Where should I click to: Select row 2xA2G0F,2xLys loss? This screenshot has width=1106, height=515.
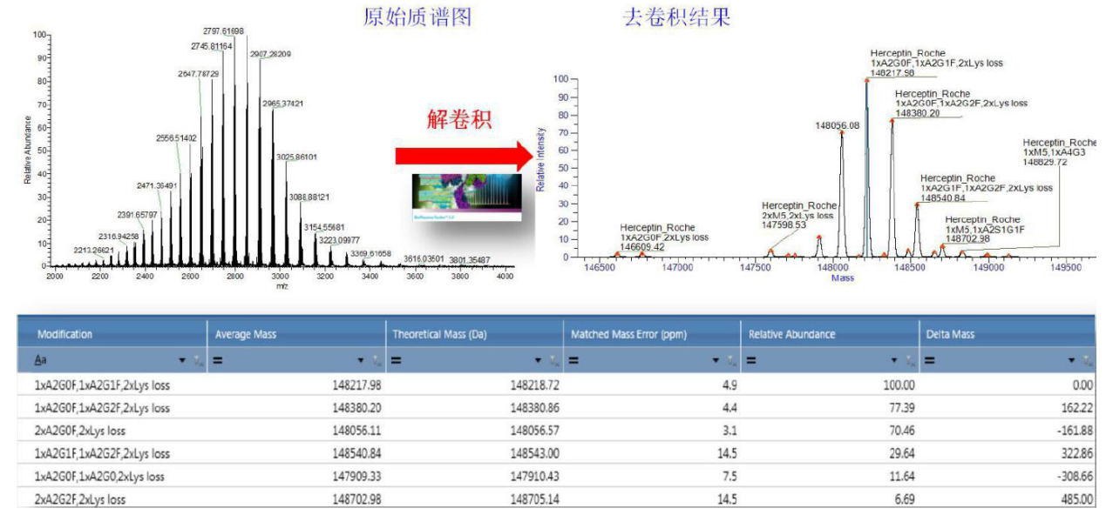tap(557, 431)
